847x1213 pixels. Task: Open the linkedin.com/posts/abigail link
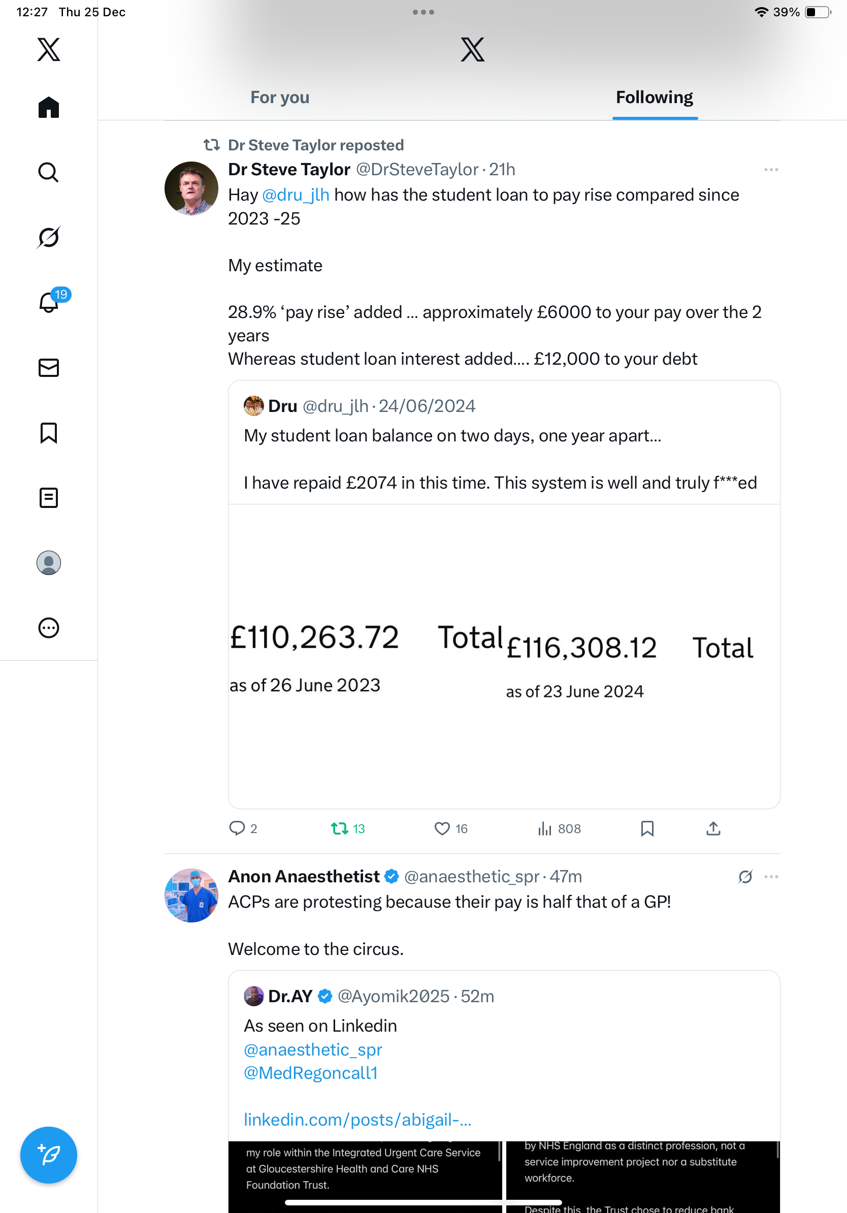pos(357,1120)
